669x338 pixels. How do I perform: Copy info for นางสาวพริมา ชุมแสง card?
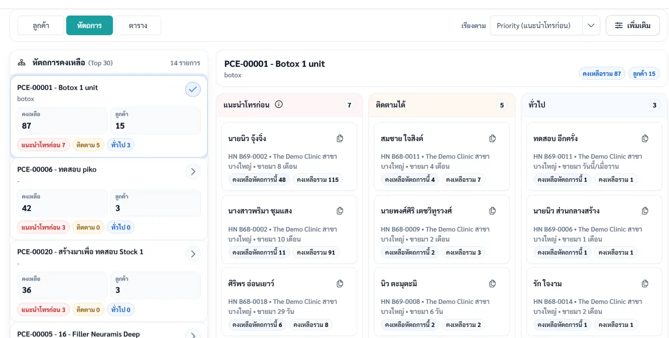pyautogui.click(x=340, y=211)
